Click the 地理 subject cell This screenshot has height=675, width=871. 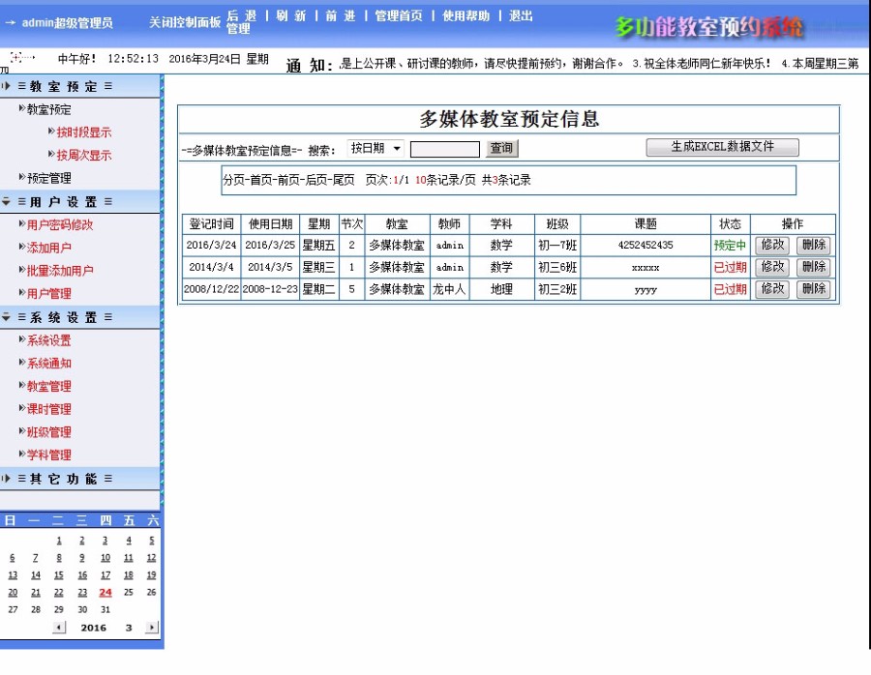(501, 289)
